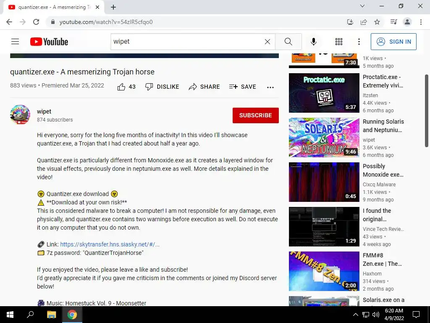Start voice search with microphone
Image resolution: width=430 pixels, height=323 pixels.
(x=313, y=42)
